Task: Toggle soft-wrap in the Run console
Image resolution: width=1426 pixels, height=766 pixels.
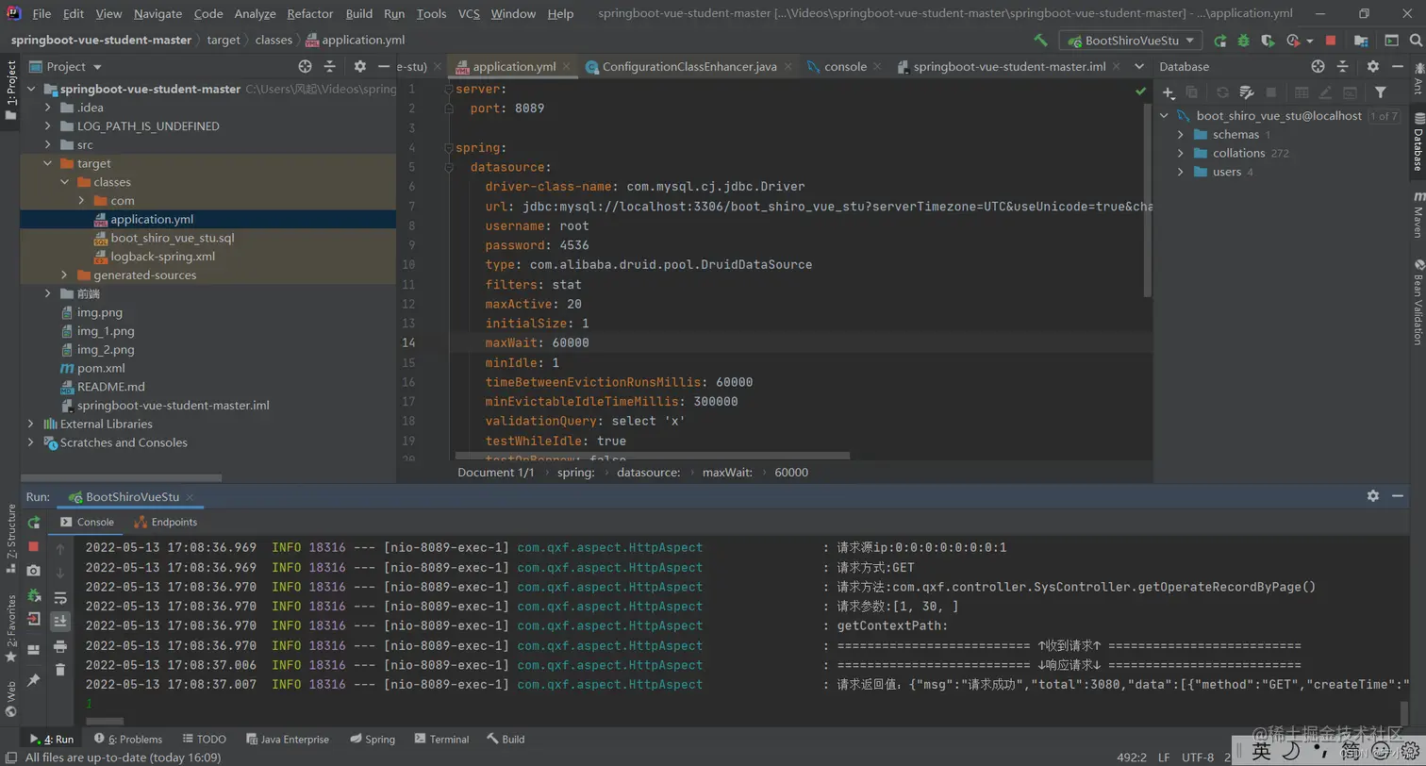Action: (x=60, y=597)
